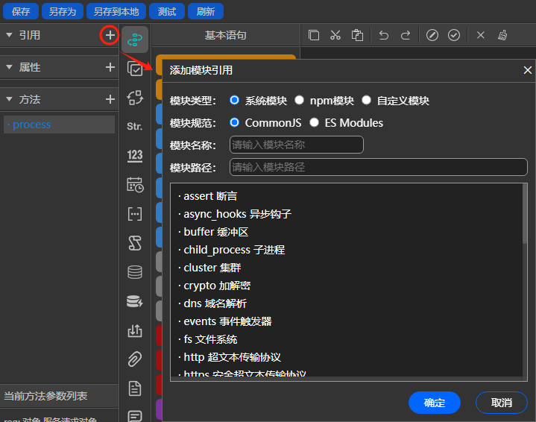Click the enable check-circle icon
Screen dimensions: 536x422
pyautogui.click(x=454, y=35)
